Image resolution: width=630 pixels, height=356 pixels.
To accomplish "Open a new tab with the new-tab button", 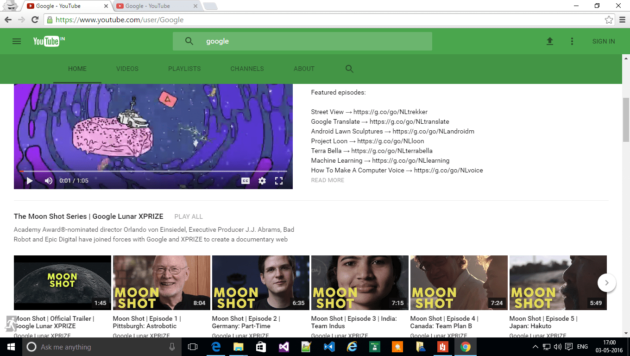I will [210, 6].
